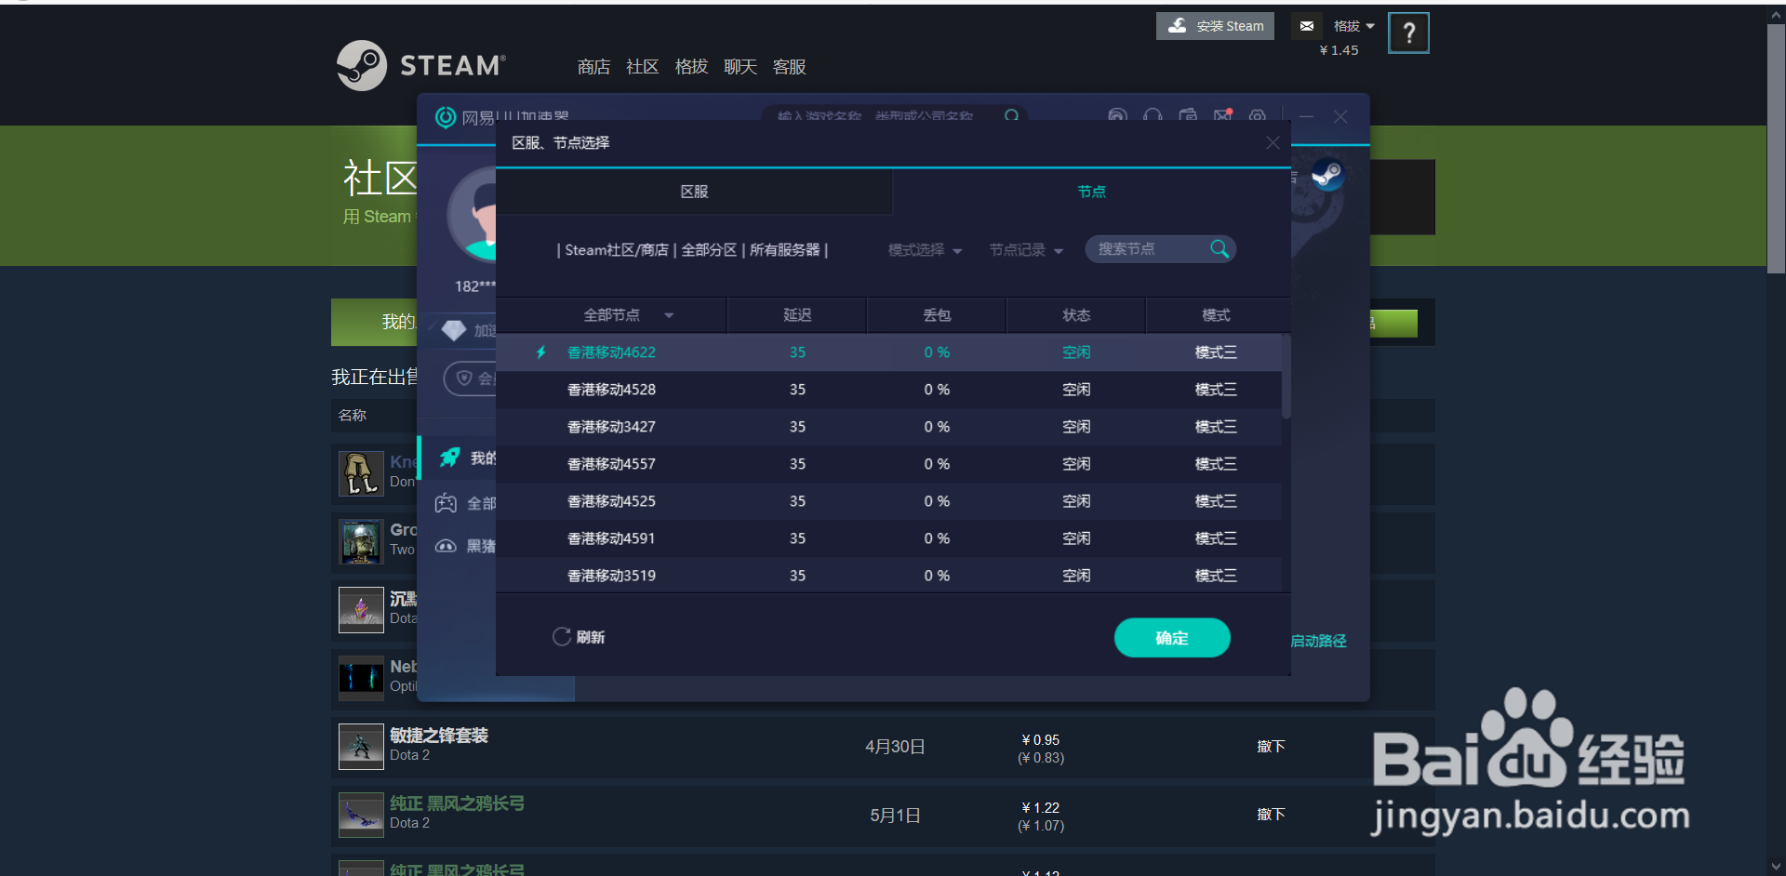Image resolution: width=1786 pixels, height=876 pixels.
Task: Click the 确定 confirm button
Action: click(x=1172, y=638)
